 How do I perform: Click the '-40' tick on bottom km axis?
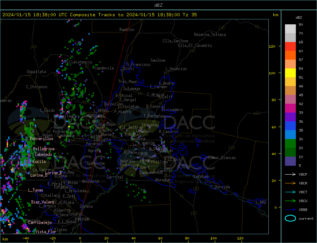click(x=26, y=238)
